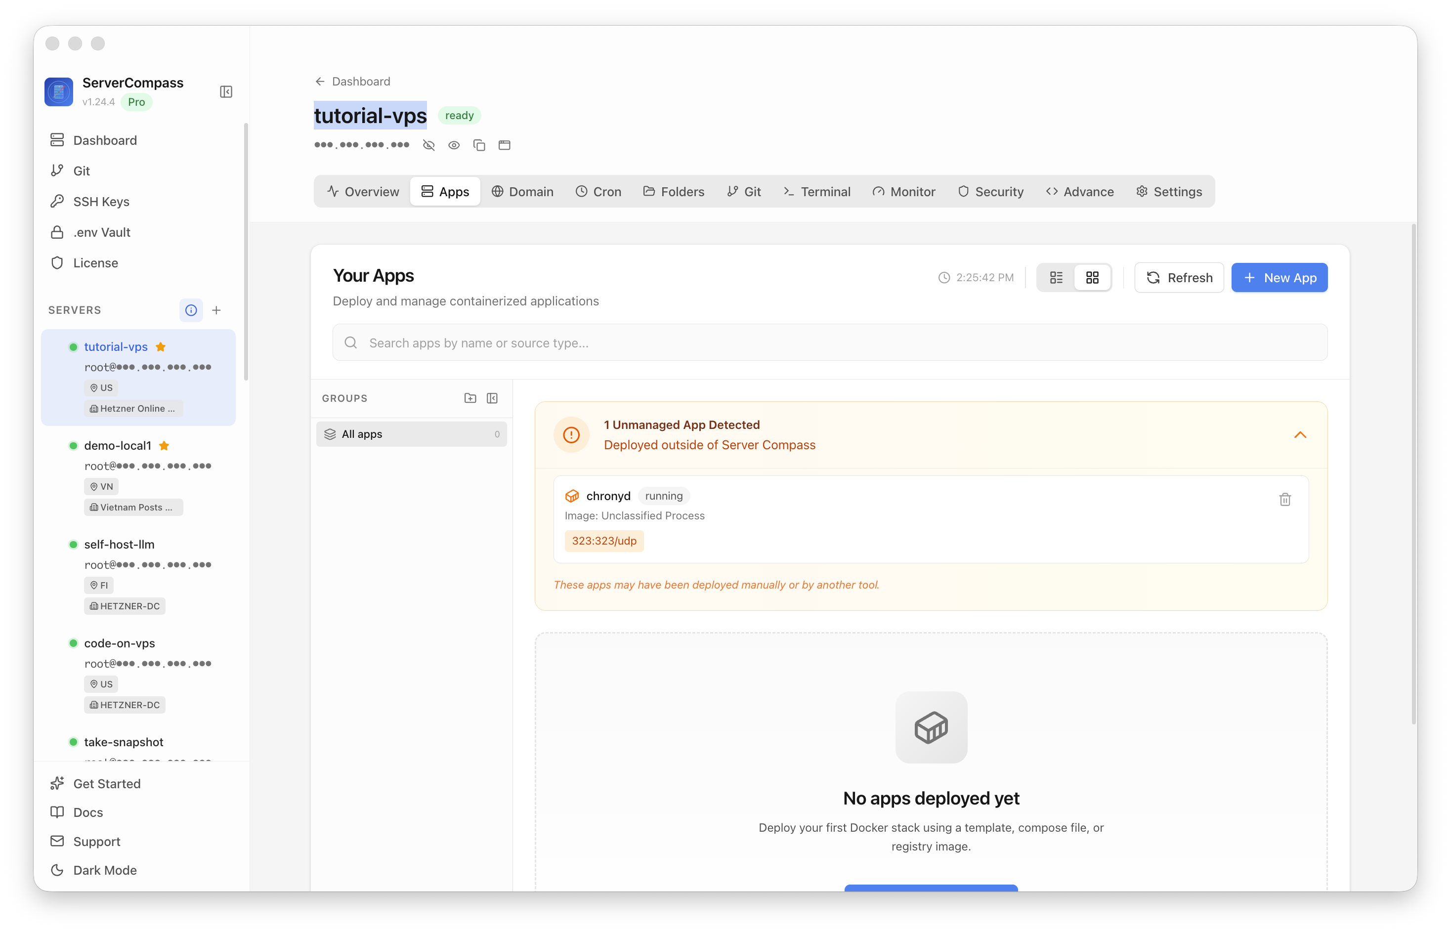Select the code-on-vps server
Viewport: 1451px width, 933px height.
[x=138, y=673]
